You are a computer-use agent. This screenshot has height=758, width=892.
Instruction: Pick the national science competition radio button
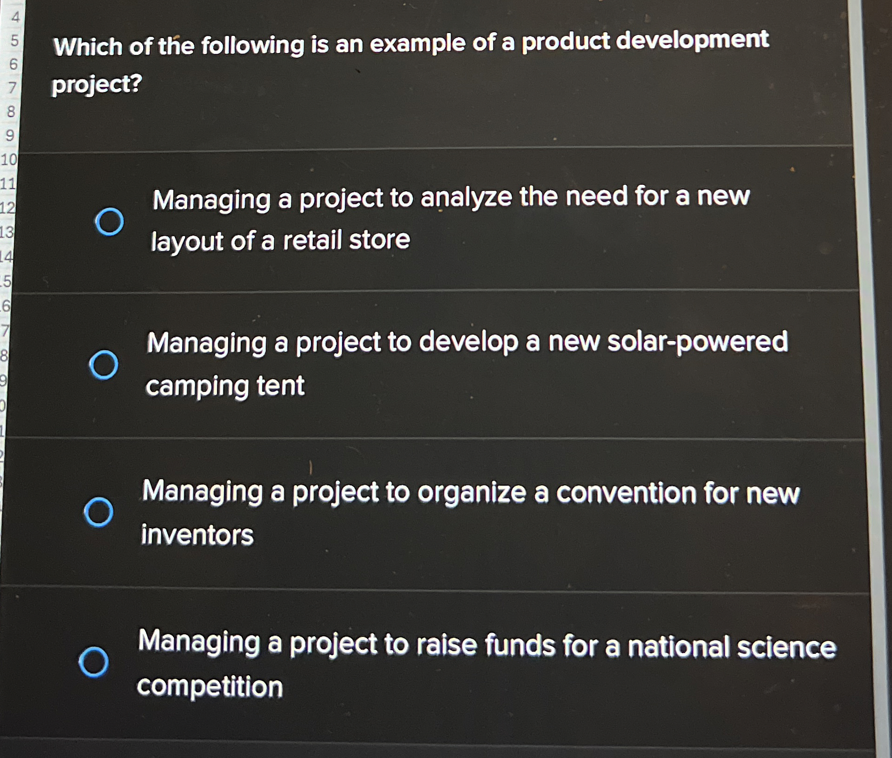click(94, 661)
